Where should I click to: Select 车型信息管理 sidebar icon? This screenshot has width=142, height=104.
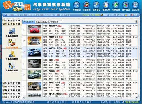(x=12, y=43)
